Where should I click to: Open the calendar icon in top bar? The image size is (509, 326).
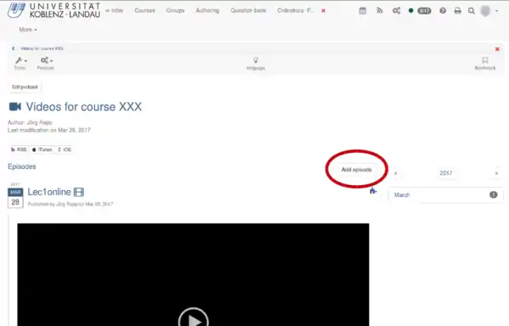pyautogui.click(x=362, y=11)
